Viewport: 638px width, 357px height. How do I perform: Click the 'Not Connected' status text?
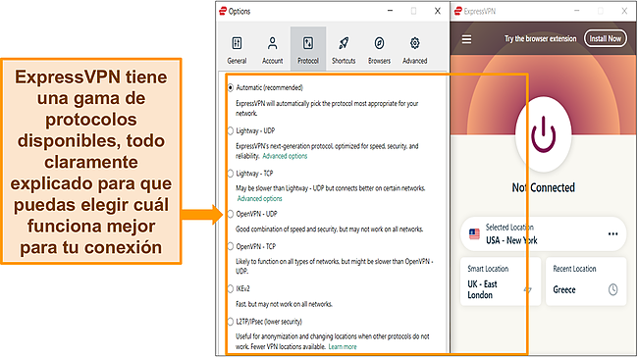click(x=543, y=187)
